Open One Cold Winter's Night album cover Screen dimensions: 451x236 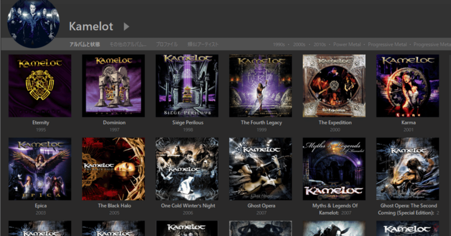(187, 169)
